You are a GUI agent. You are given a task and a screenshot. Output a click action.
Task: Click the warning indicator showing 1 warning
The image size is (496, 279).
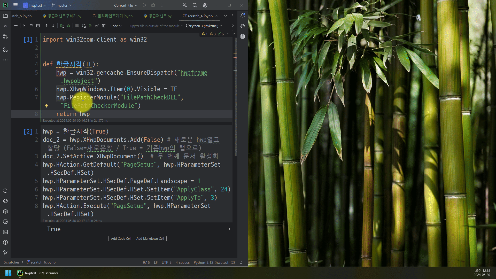point(204,34)
